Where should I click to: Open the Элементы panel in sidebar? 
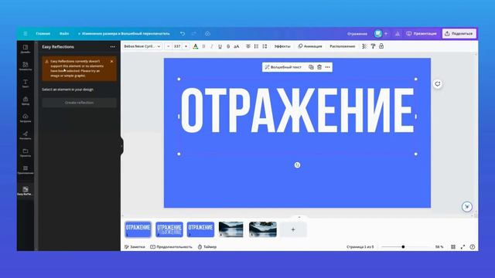26,66
